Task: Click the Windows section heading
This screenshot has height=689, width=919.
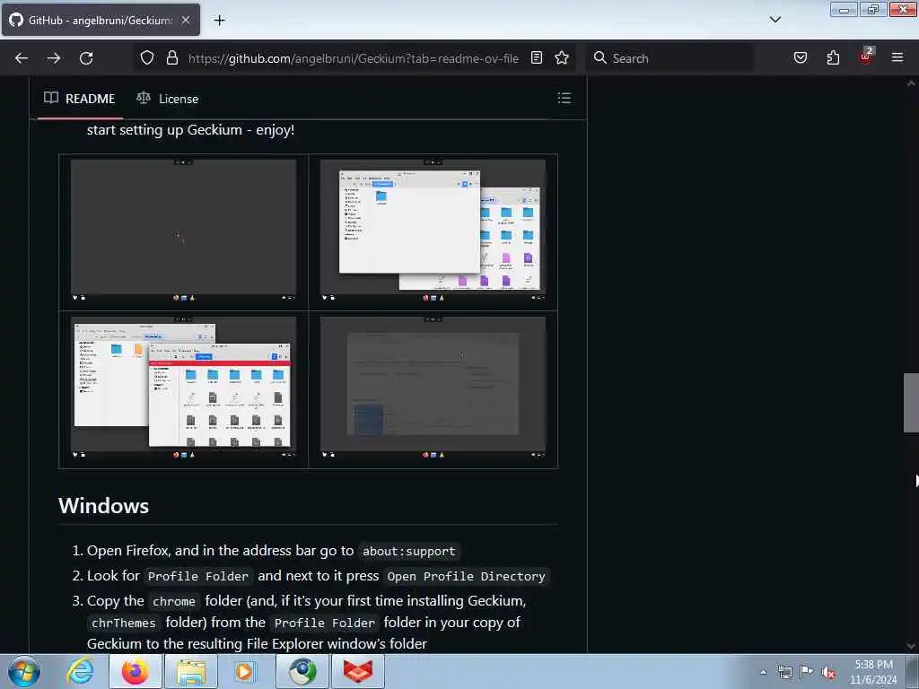Action: point(104,506)
